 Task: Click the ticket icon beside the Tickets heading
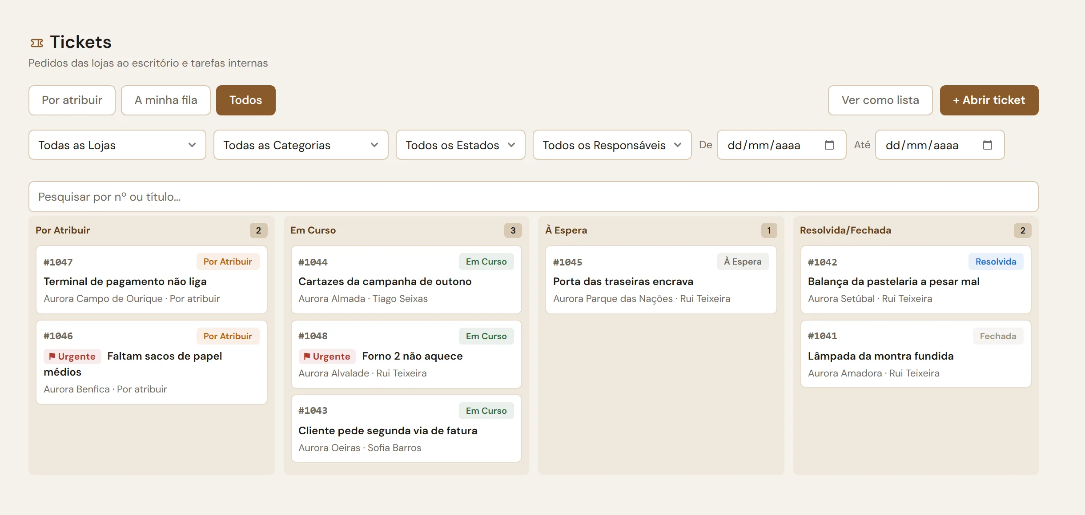click(x=37, y=43)
